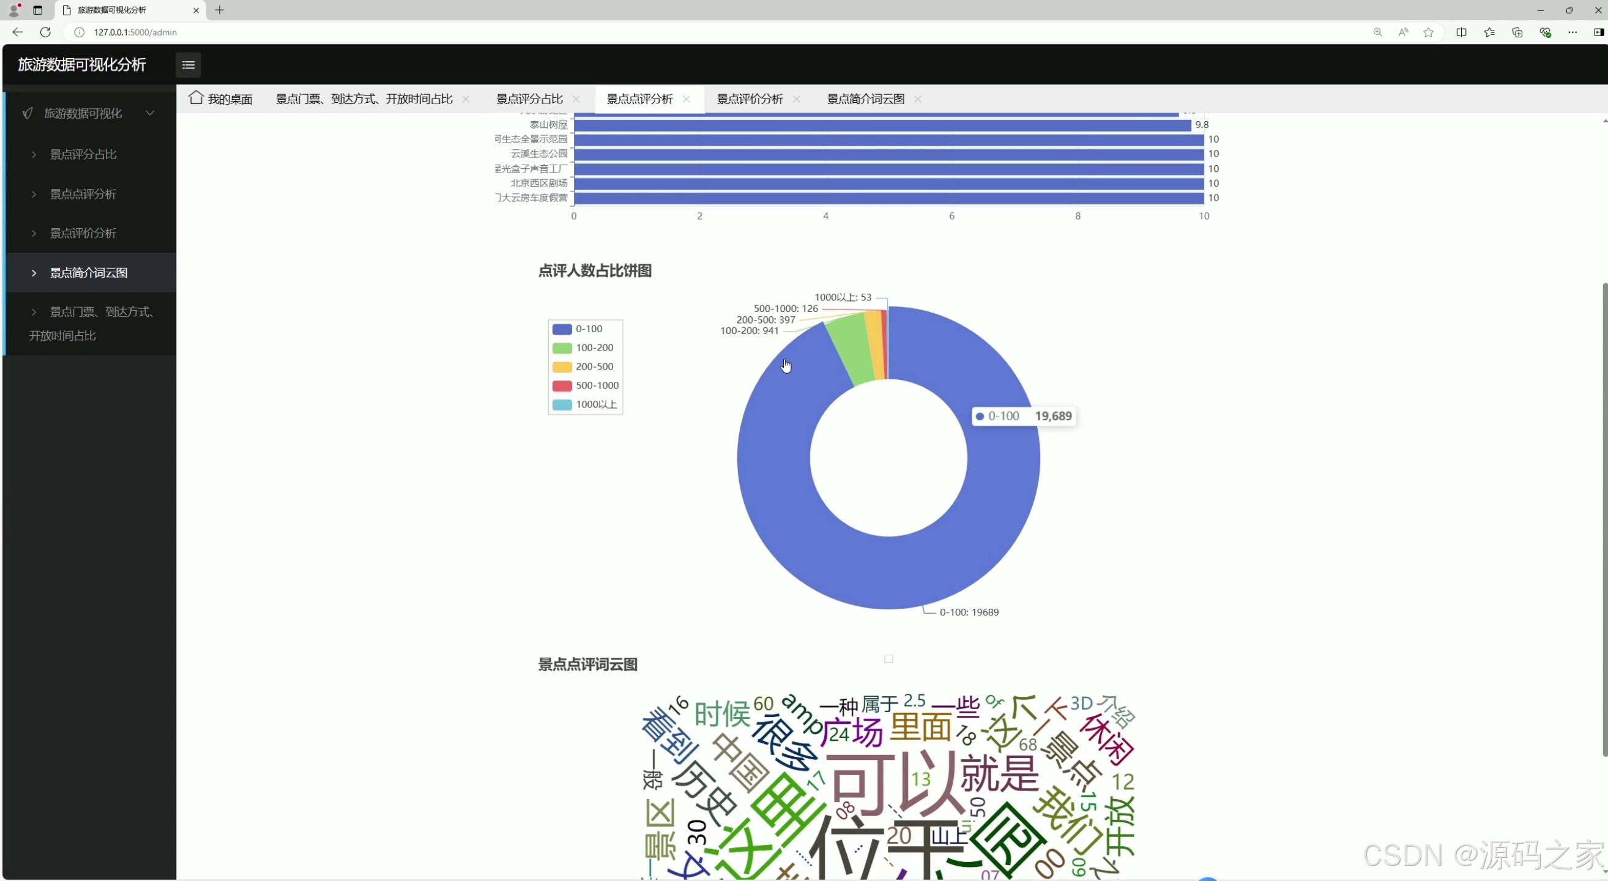Expand 景点评分占比 sidebar item
The height and width of the screenshot is (881, 1608).
(83, 154)
